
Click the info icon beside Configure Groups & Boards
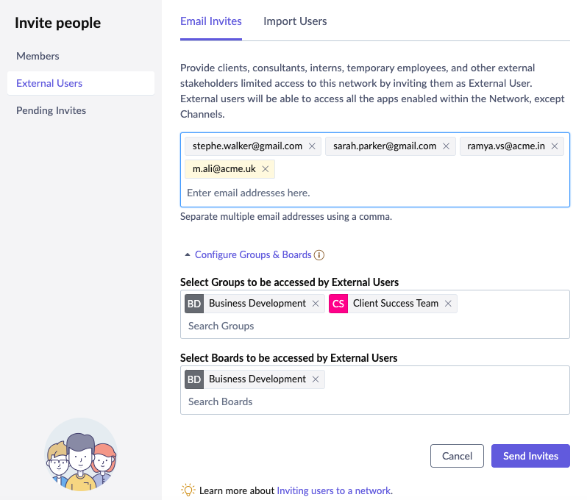319,255
